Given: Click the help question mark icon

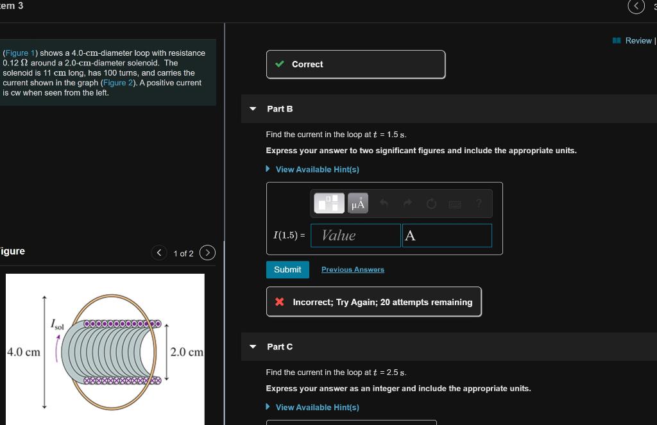Looking at the screenshot, I should (x=478, y=203).
